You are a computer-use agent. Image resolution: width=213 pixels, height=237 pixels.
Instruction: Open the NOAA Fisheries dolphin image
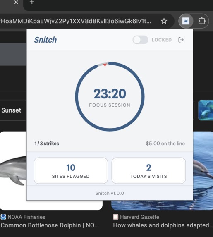(x=13, y=171)
